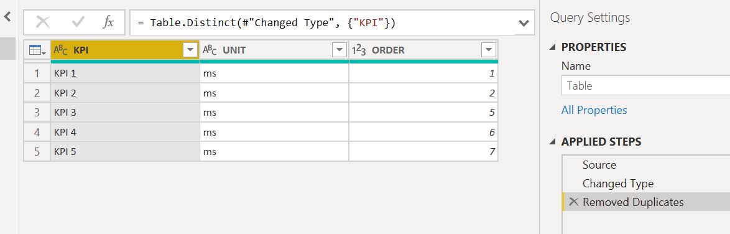Screen dimensions: 730x234
Task: Click into the Table.Distinct formula bar
Action: click(323, 22)
